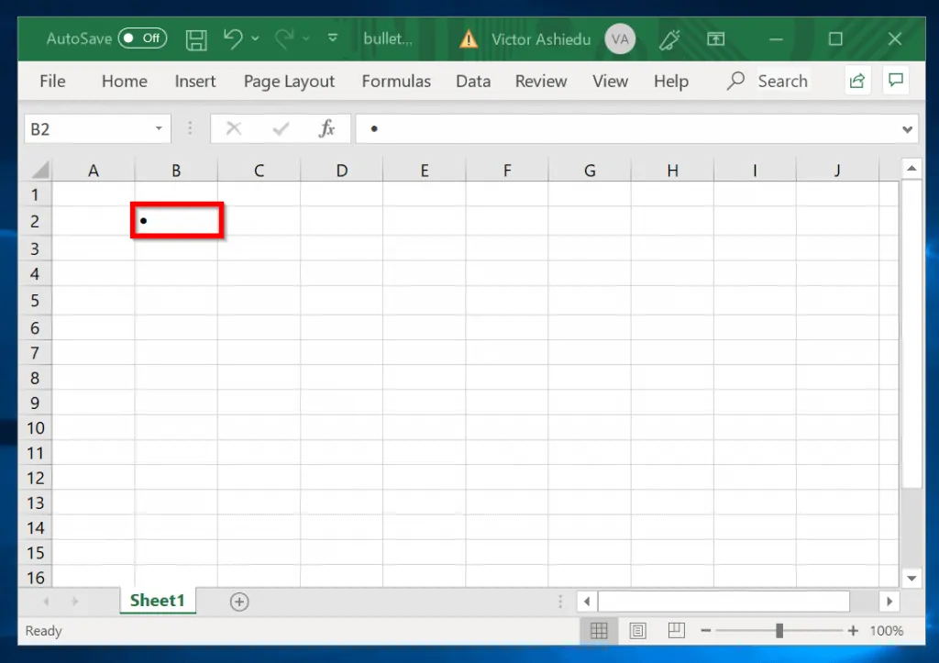Select column D header

341,171
